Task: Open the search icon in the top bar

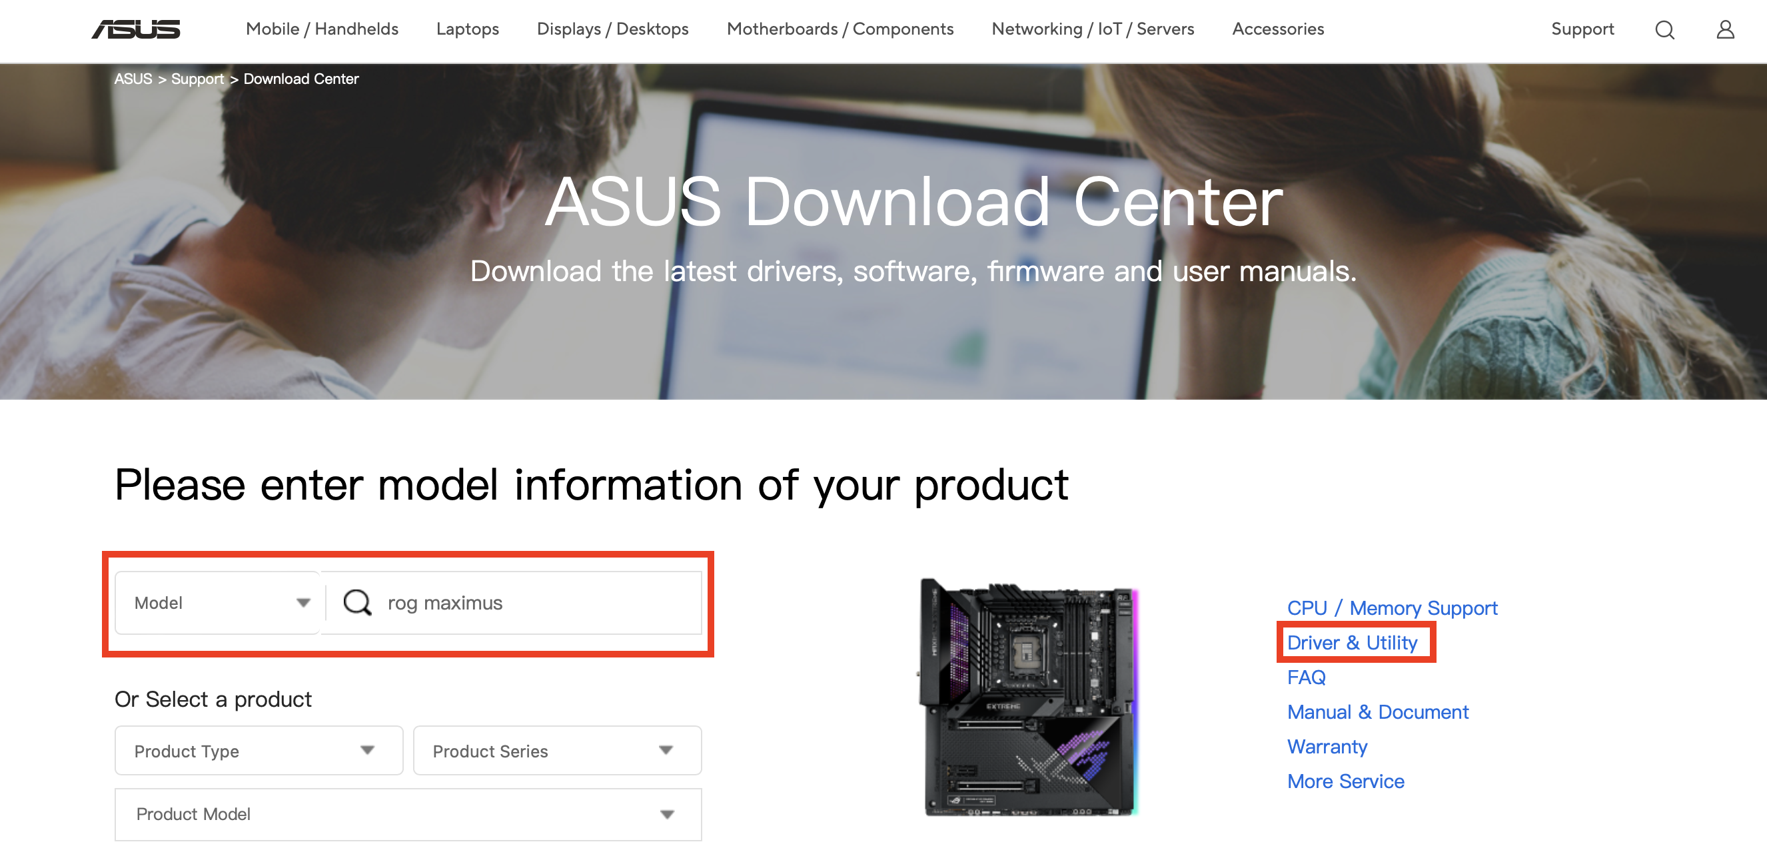Action: [x=1665, y=29]
